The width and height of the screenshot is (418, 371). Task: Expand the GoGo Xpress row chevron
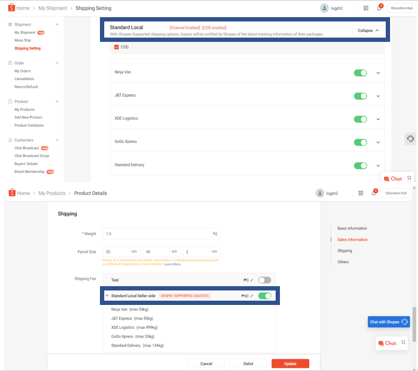[x=378, y=142]
